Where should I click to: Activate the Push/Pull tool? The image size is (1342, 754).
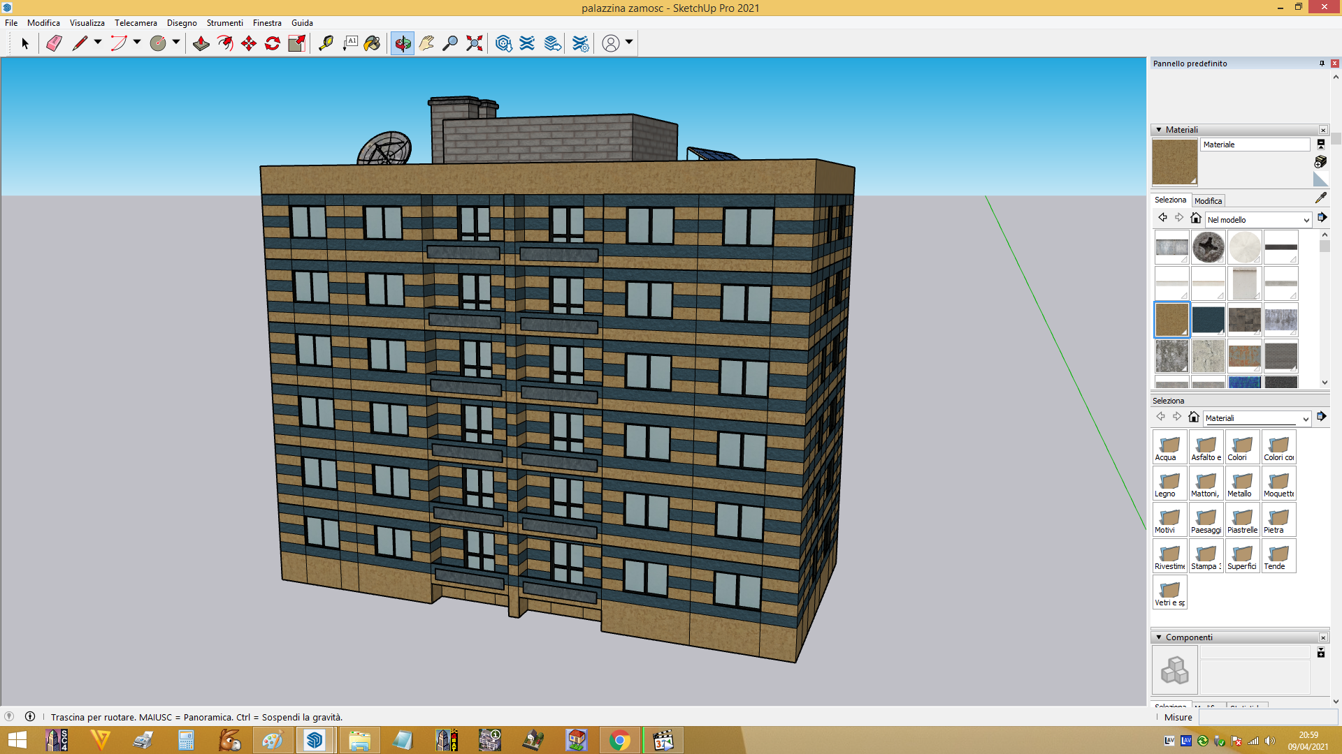pos(201,43)
